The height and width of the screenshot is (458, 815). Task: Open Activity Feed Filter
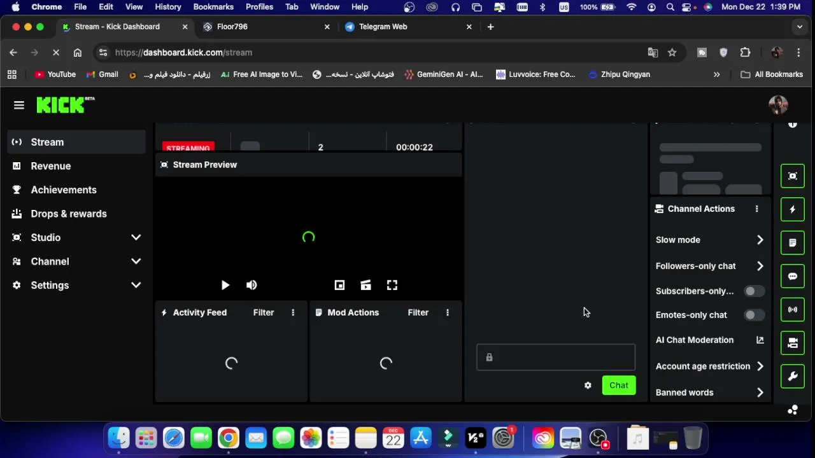coord(264,312)
